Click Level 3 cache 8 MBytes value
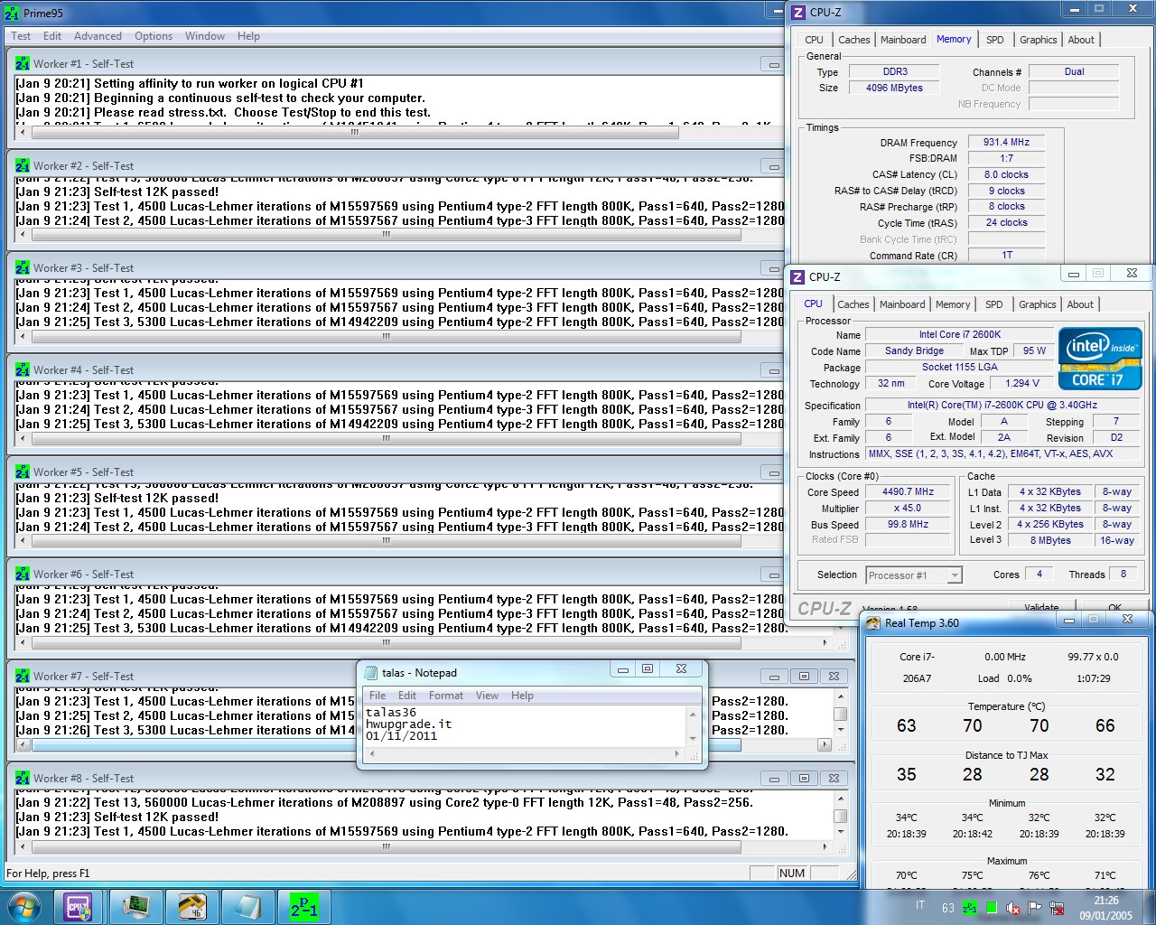Image resolution: width=1156 pixels, height=925 pixels. [1050, 541]
